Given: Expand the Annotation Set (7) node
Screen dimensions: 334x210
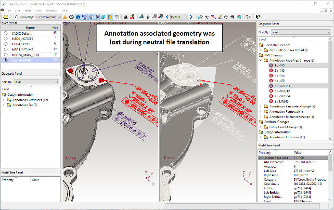Looking at the screenshot, I should 3,105.
